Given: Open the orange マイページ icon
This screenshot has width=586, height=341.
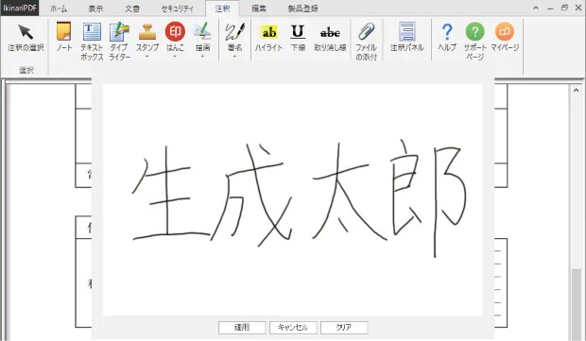Looking at the screenshot, I should point(505,31).
